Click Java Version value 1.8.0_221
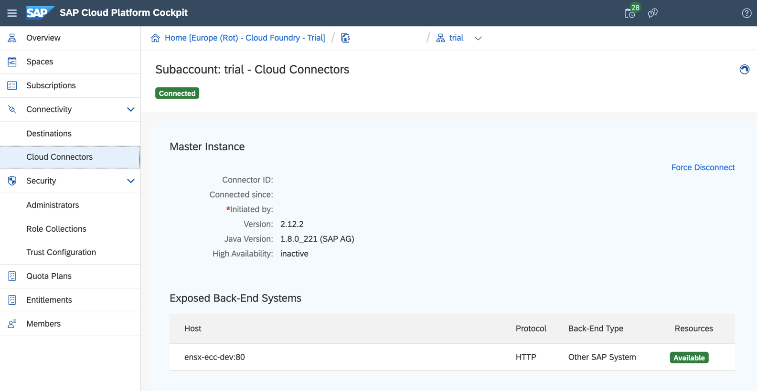 coord(317,239)
